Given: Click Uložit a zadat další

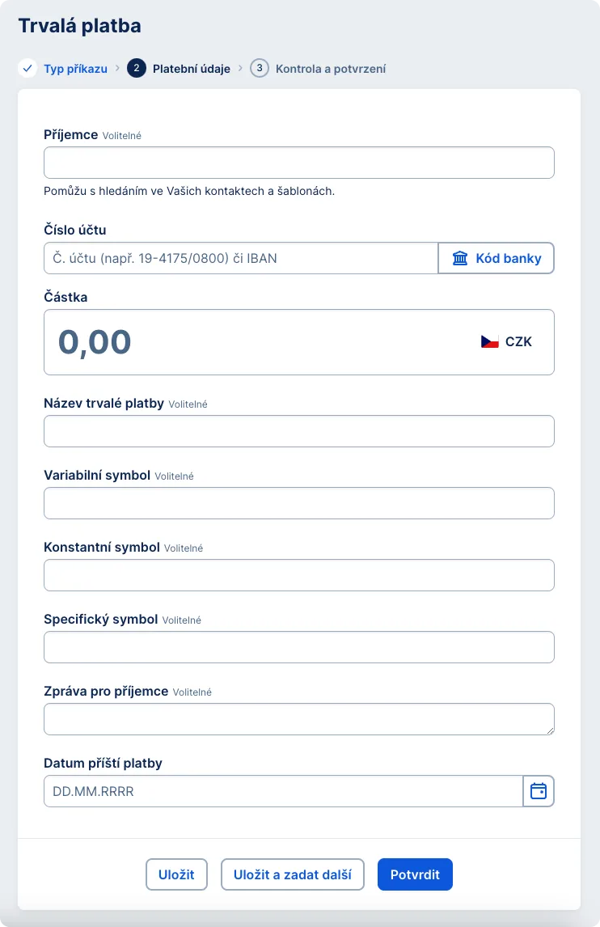Looking at the screenshot, I should coord(293,874).
